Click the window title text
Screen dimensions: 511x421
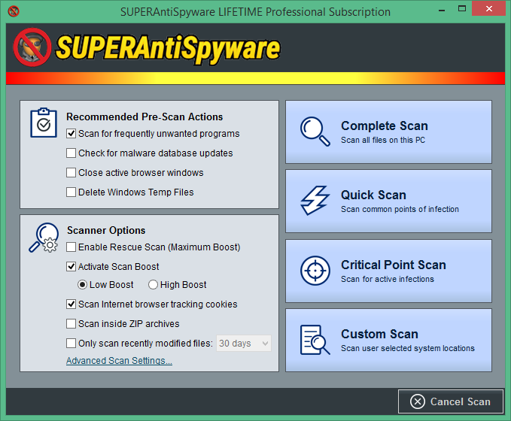255,12
